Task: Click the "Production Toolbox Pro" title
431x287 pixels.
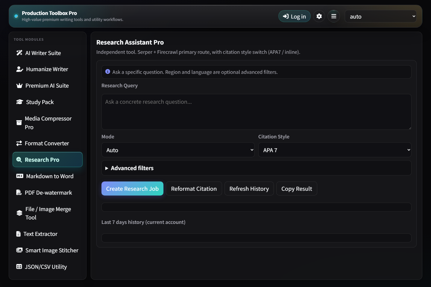Action: (49, 13)
